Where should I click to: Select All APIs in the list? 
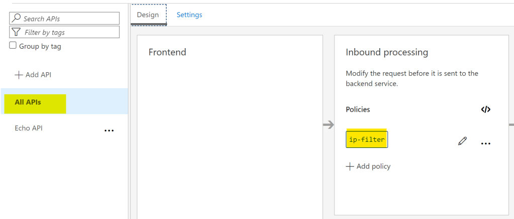tap(28, 102)
